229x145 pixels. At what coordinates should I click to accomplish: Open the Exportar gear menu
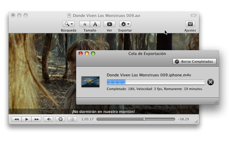pos(125,24)
